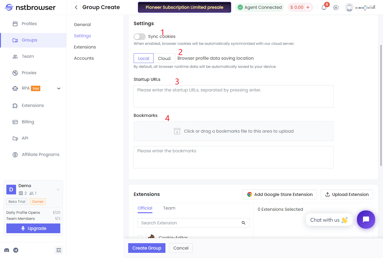Open the General section of Group Create
The width and height of the screenshot is (383, 258).
(82, 25)
